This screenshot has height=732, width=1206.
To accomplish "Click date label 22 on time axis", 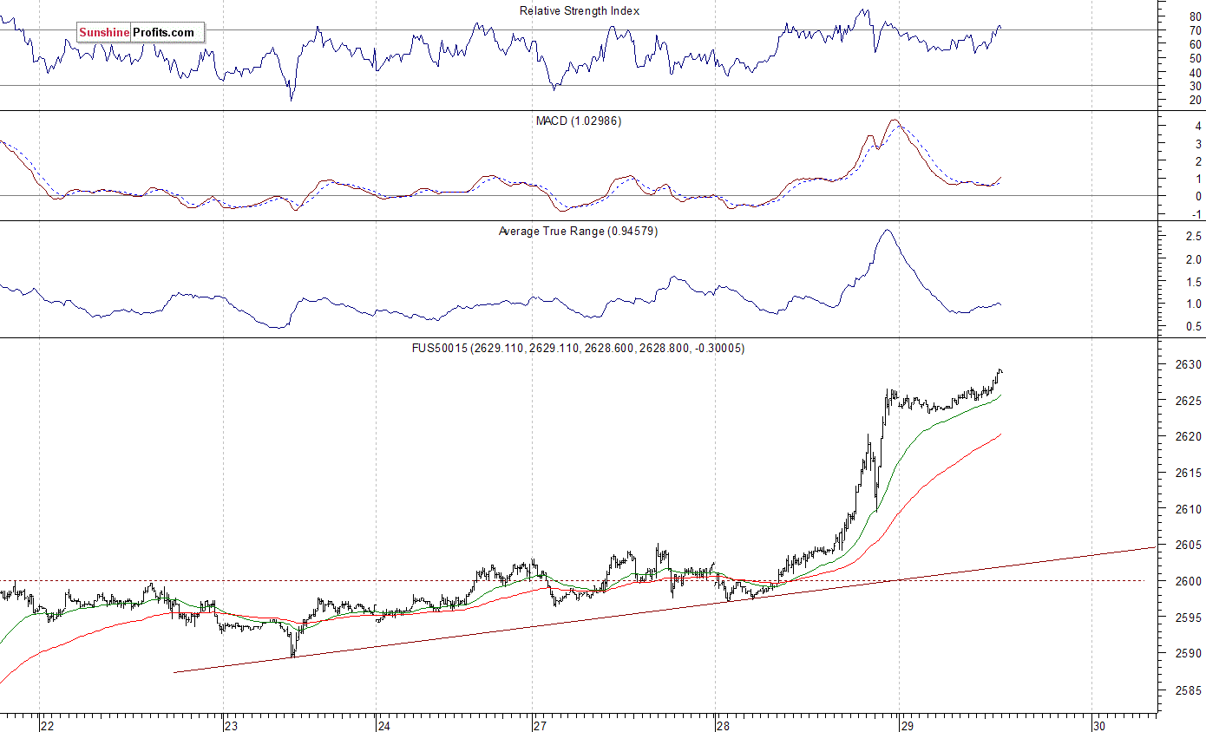I will (47, 724).
